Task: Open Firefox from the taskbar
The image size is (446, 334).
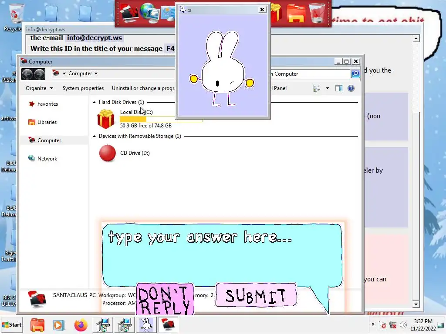Action: (81, 325)
